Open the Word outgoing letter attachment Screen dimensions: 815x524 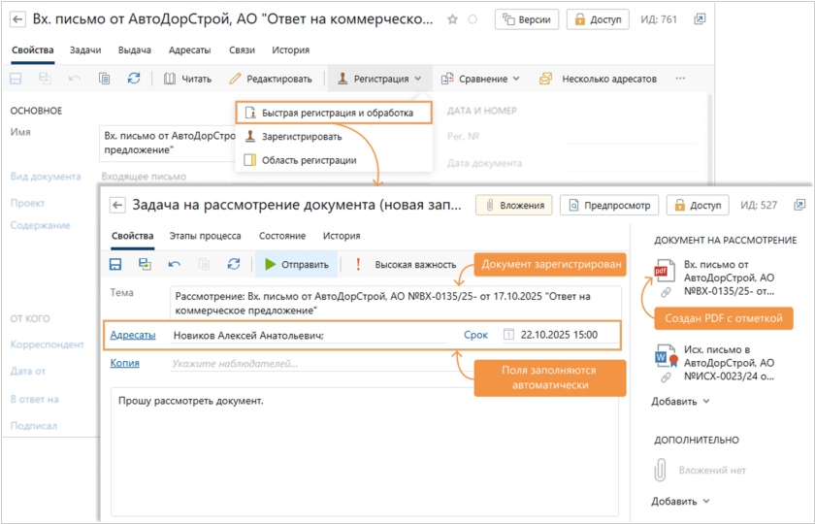point(729,361)
